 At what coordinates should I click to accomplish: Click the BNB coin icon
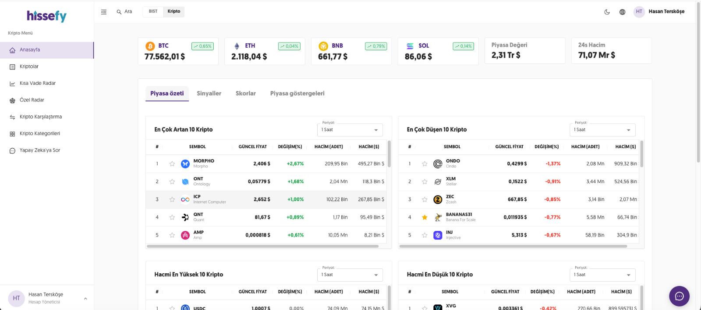coord(323,46)
